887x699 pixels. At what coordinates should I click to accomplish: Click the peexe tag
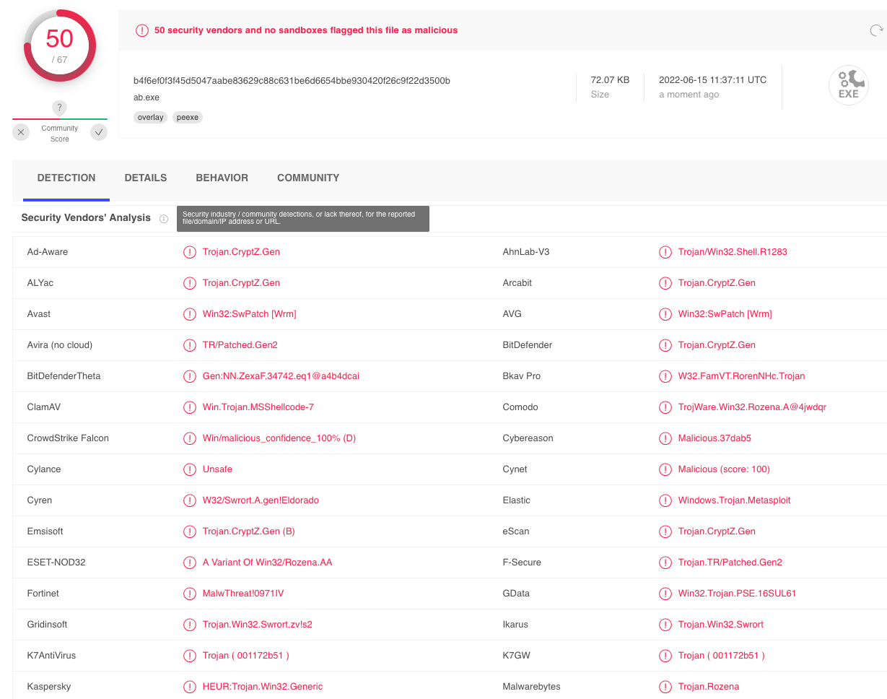(188, 117)
